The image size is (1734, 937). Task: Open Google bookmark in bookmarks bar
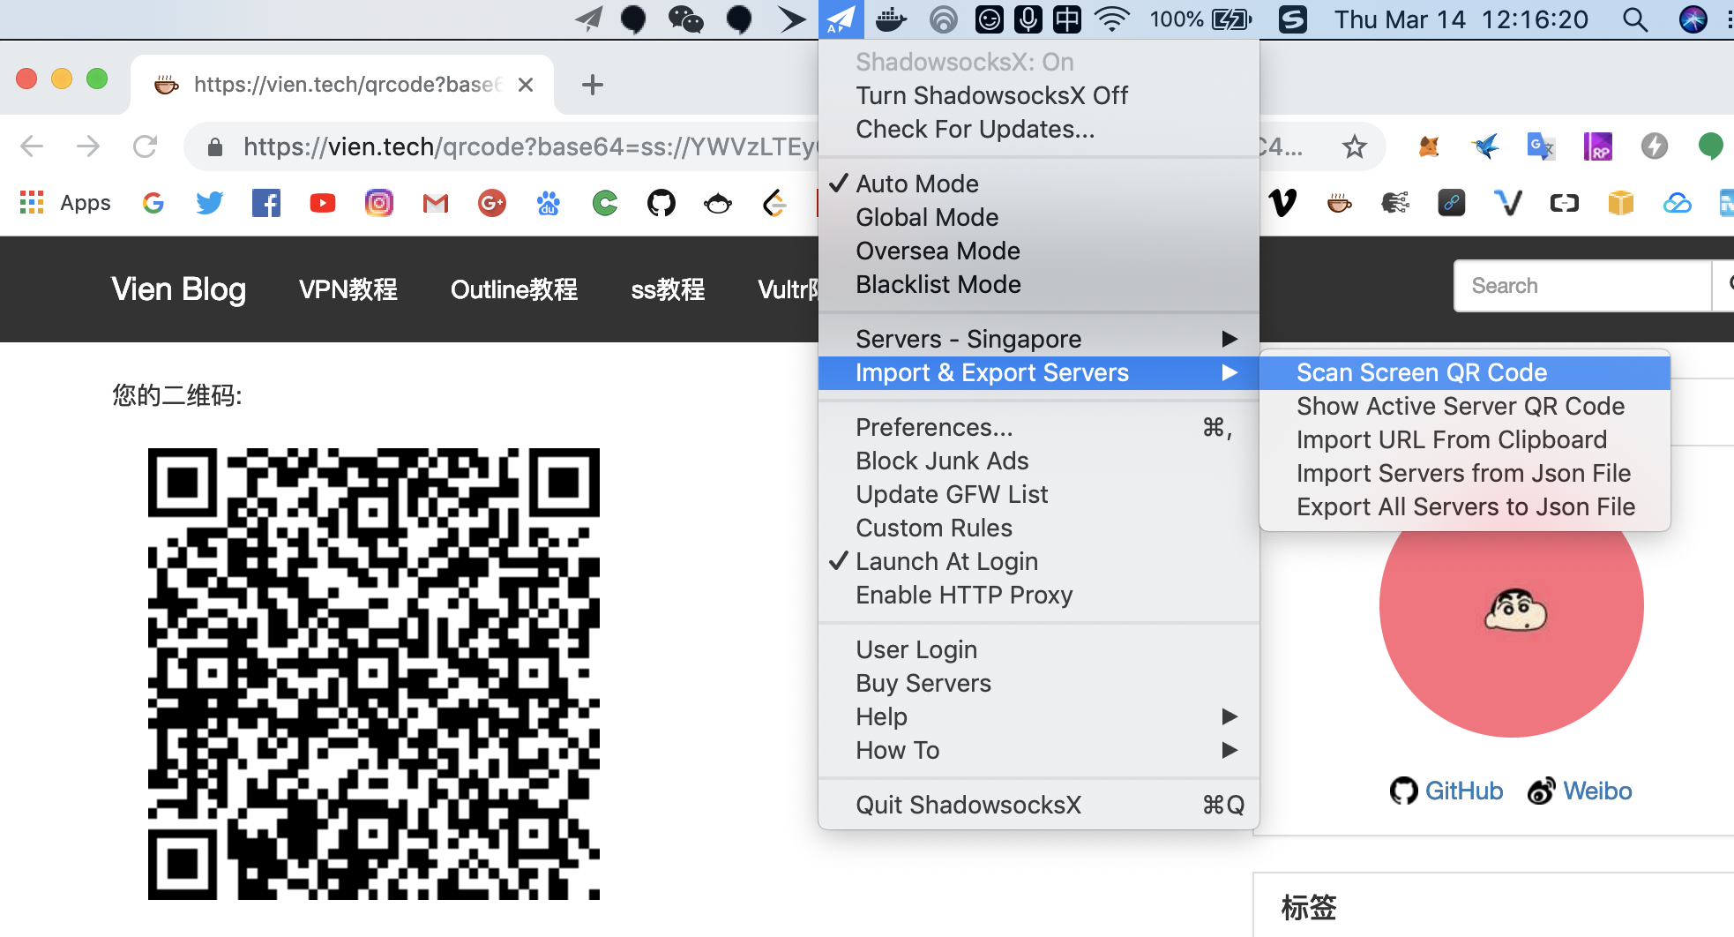point(153,204)
